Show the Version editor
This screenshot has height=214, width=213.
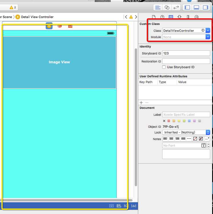[x=176, y=7]
